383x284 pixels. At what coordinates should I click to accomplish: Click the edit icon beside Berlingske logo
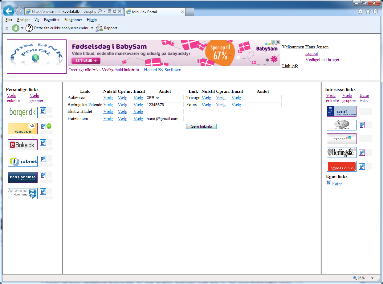point(362,152)
